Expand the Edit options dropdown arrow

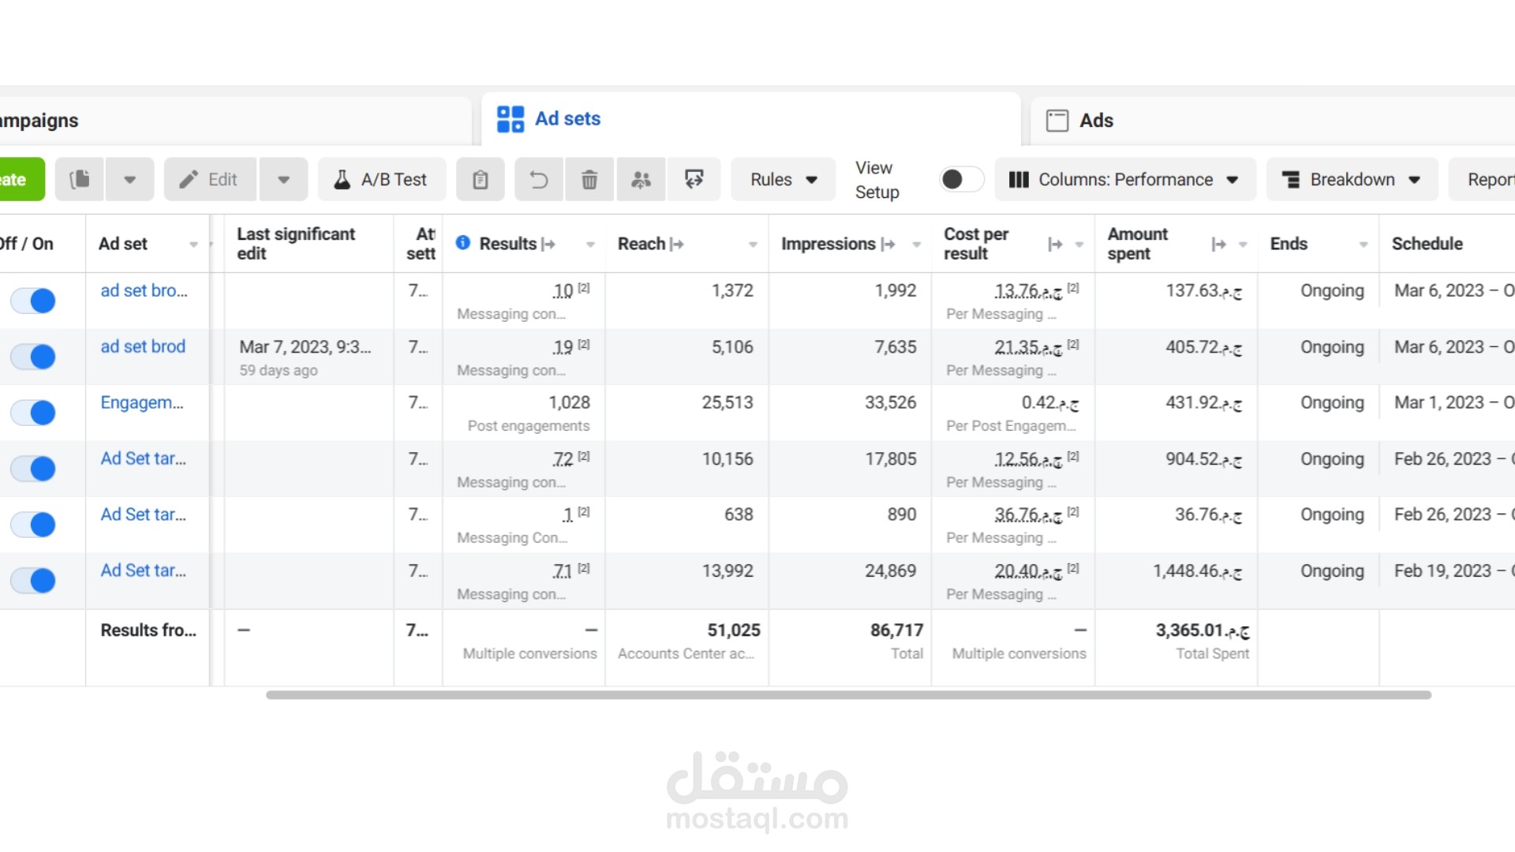(x=283, y=180)
